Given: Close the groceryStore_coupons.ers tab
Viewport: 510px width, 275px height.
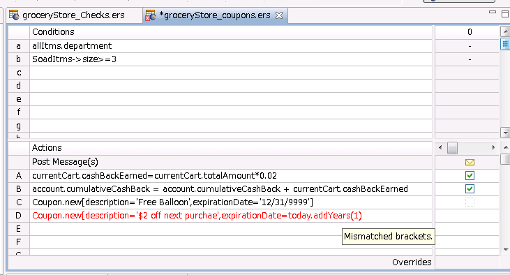Looking at the screenshot, I should pos(279,15).
